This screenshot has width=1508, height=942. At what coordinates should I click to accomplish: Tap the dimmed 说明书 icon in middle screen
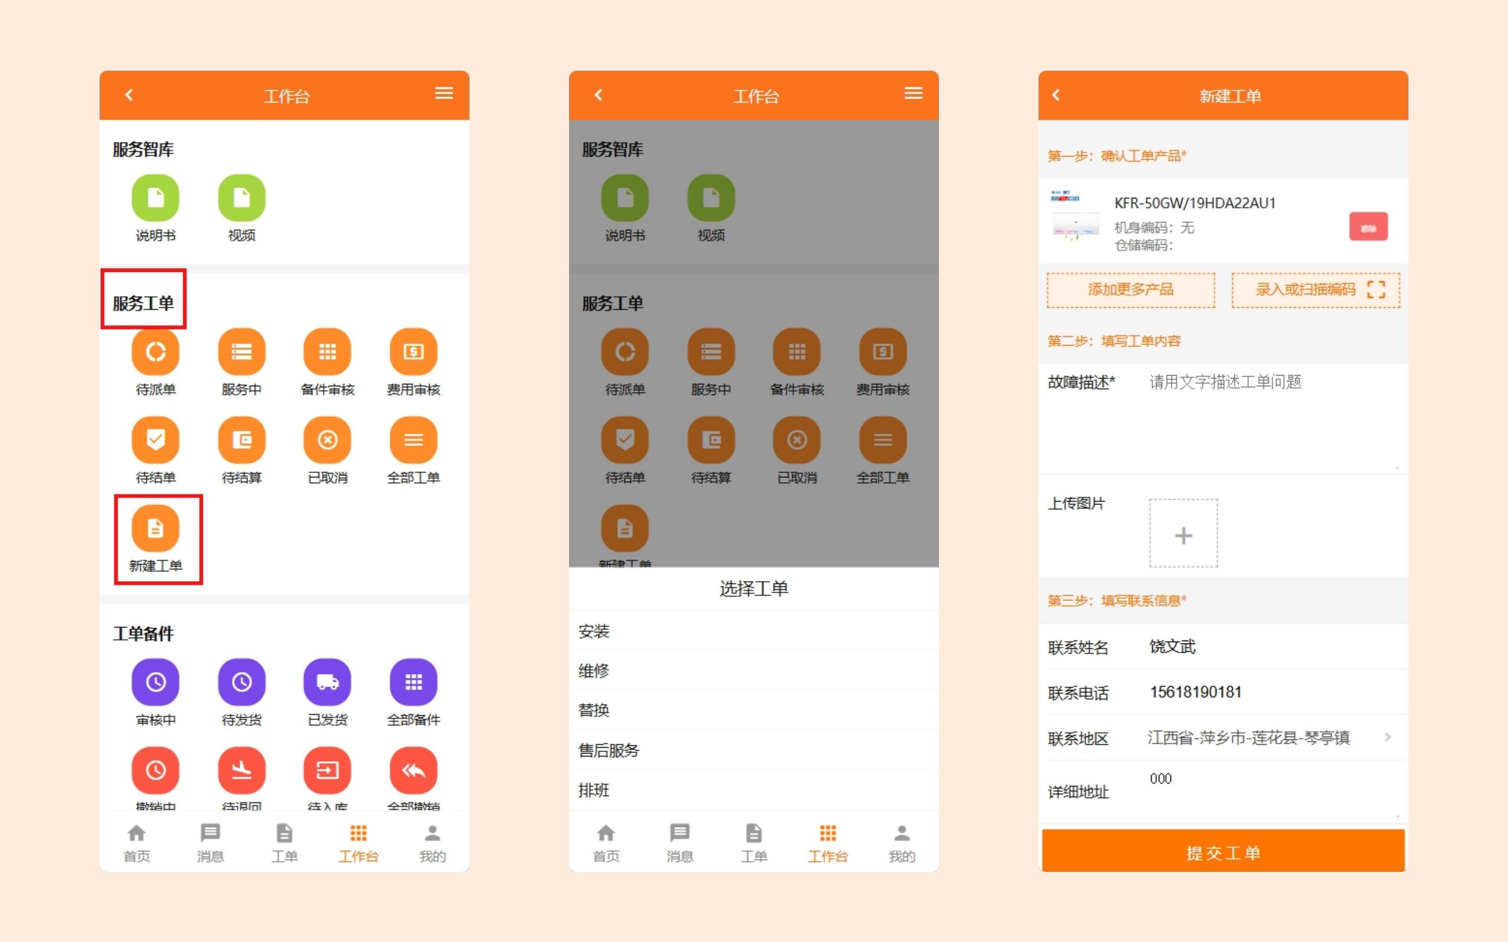pos(624,198)
